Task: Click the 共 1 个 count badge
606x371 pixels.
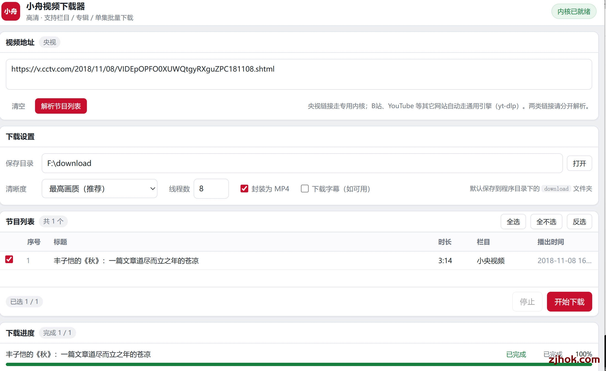Action: pyautogui.click(x=53, y=221)
